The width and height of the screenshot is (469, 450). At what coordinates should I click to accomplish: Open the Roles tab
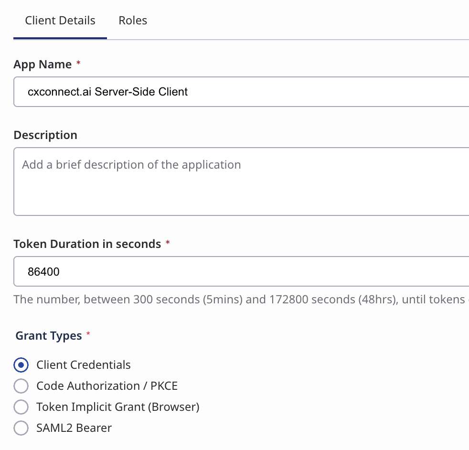133,21
